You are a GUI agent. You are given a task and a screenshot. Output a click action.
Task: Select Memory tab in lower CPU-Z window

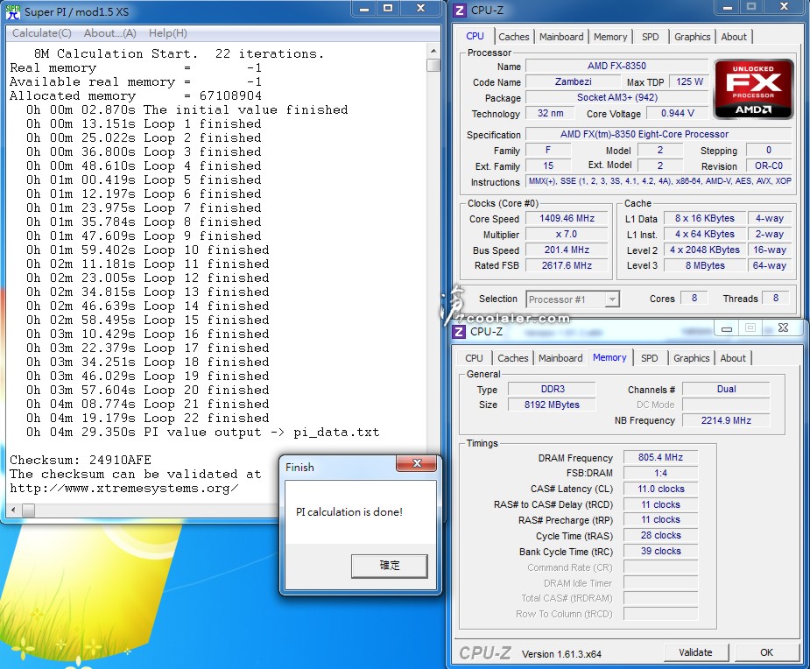pyautogui.click(x=609, y=357)
